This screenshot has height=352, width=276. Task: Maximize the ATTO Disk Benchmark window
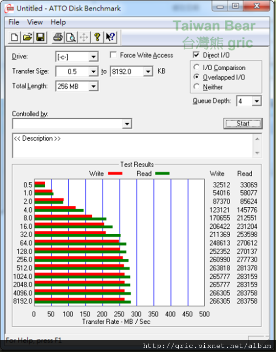pyautogui.click(x=235, y=6)
